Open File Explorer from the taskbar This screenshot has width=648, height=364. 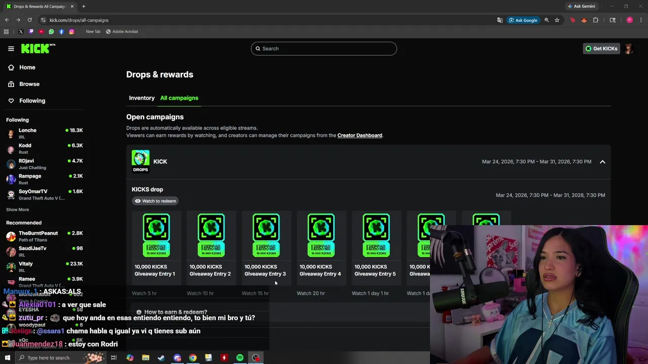click(x=145, y=357)
